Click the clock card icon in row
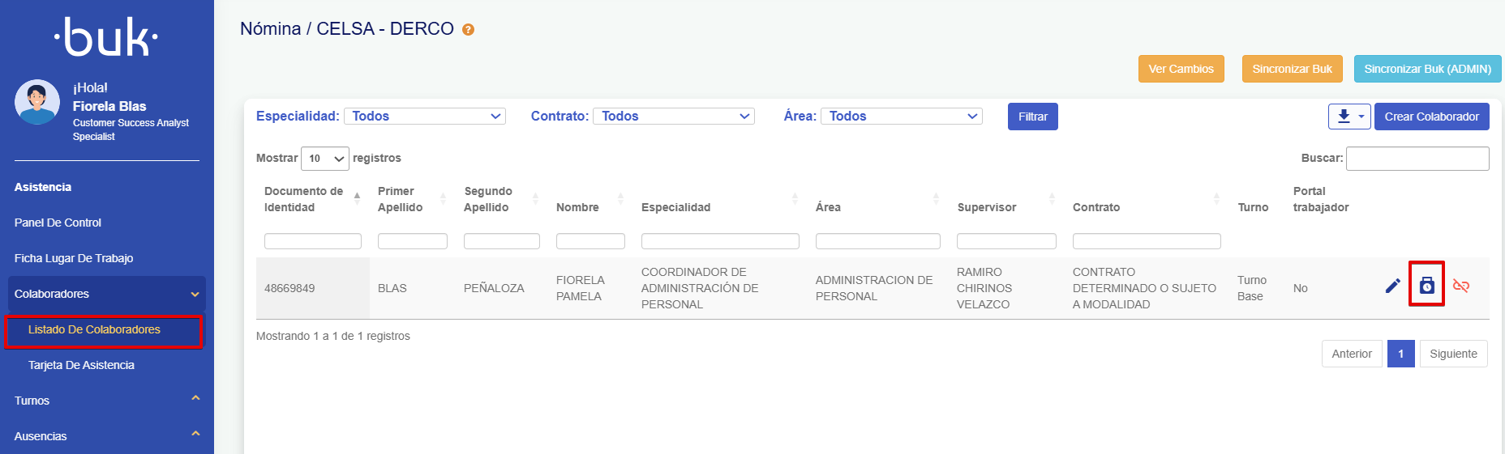This screenshot has width=1505, height=454. (1426, 285)
